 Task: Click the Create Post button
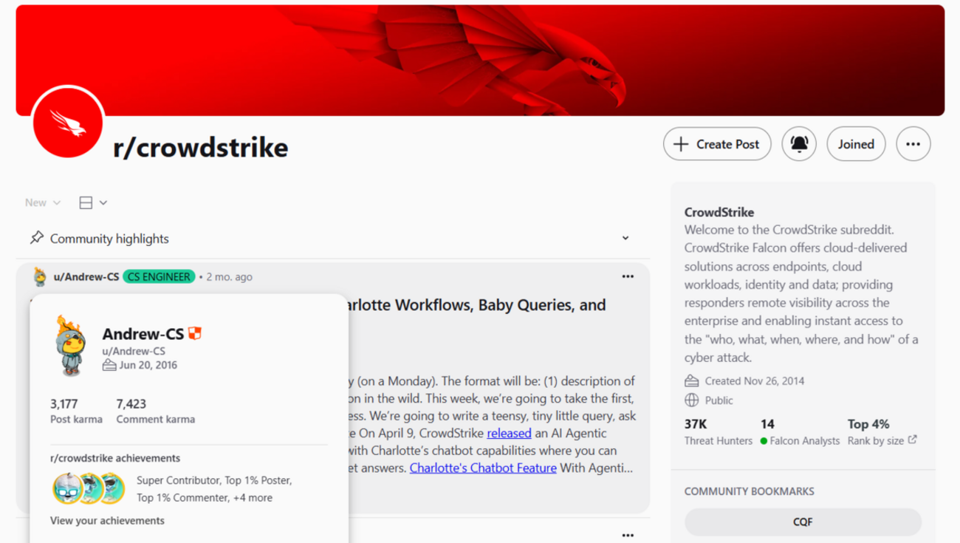pos(717,144)
